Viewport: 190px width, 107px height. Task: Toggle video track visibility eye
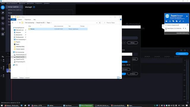tap(4, 67)
